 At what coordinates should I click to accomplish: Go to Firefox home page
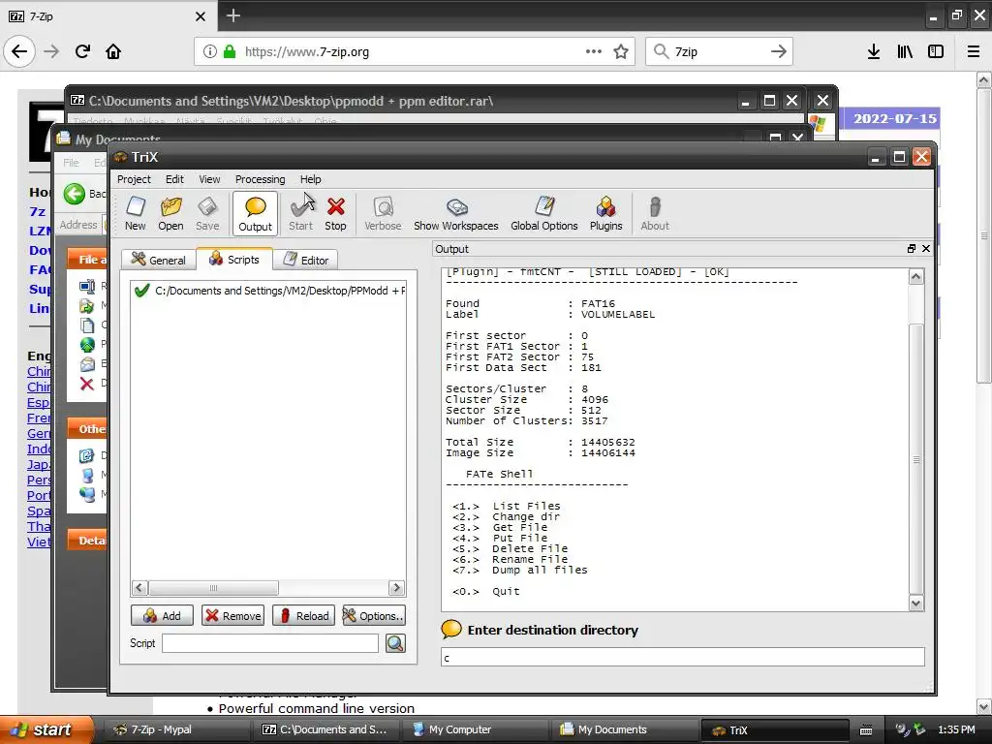pyautogui.click(x=113, y=51)
